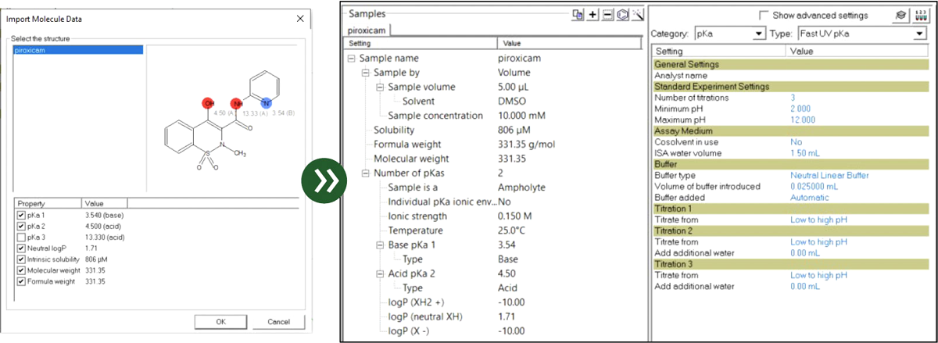Click the magic wand icon in Samples toolbar
Screen dimensions: 938x343
(637, 14)
